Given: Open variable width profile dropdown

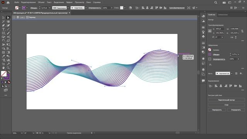Looking at the screenshot, I should tap(68, 8).
